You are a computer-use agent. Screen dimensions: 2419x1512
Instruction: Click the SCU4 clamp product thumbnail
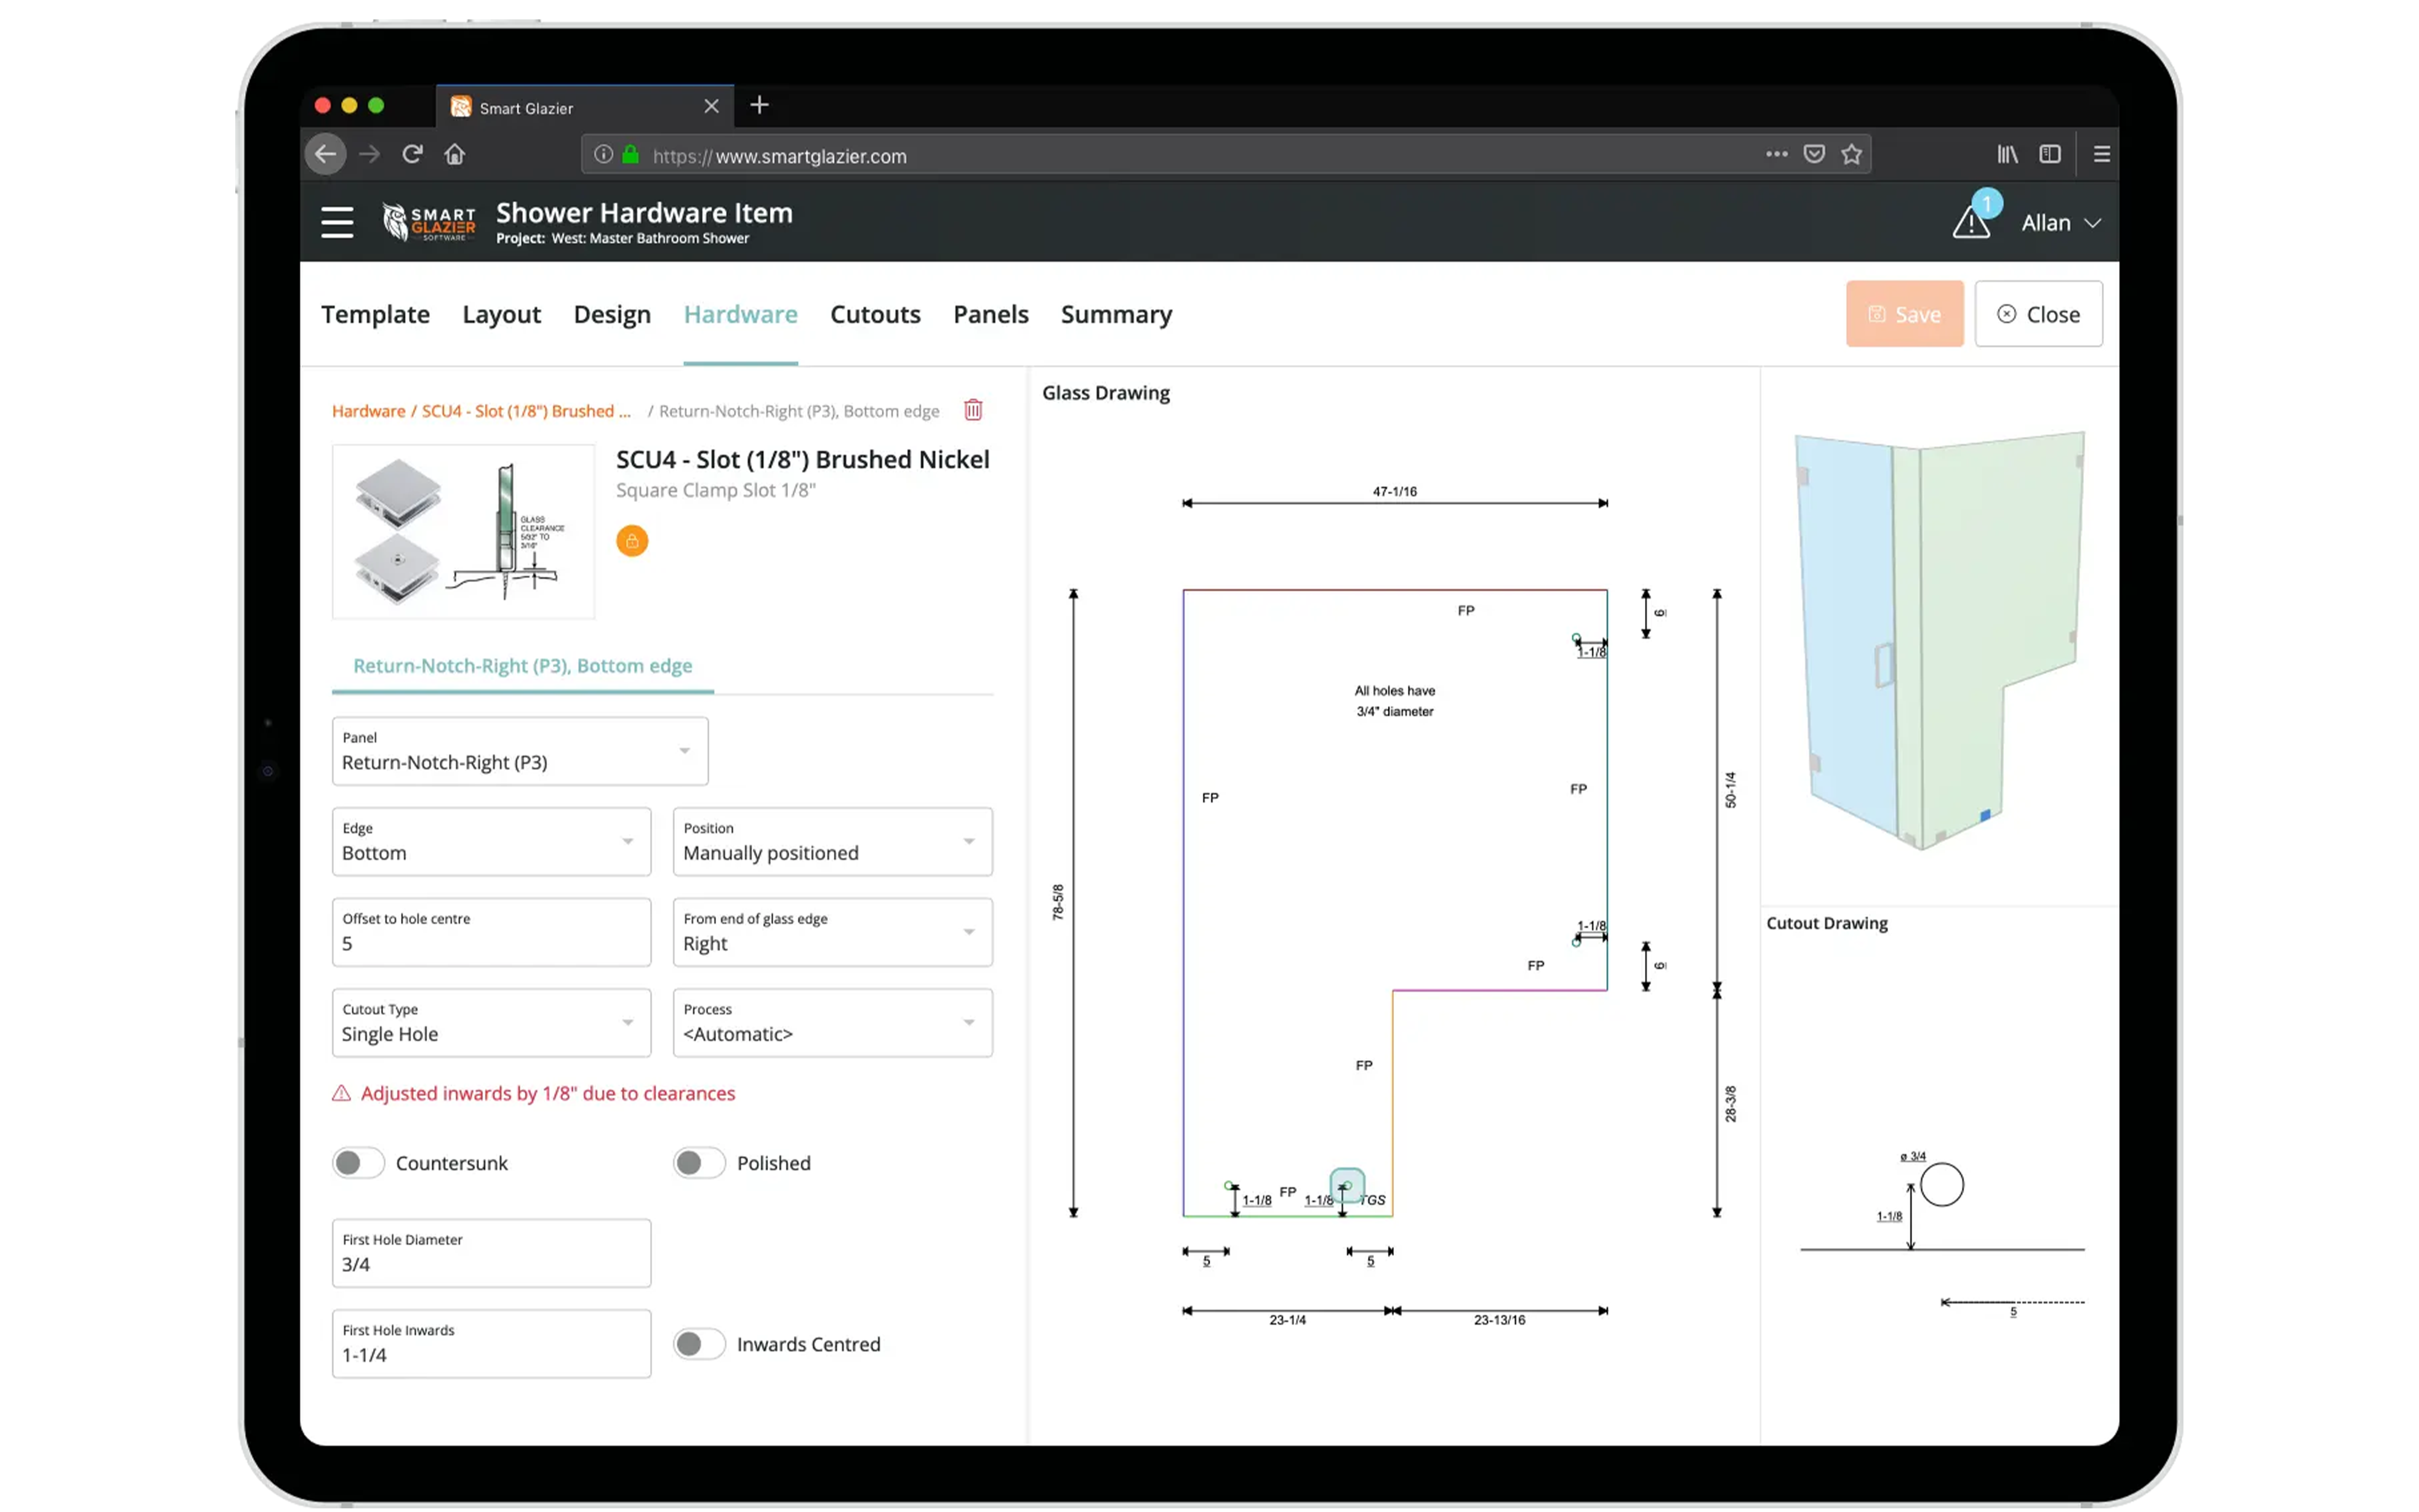tap(463, 531)
